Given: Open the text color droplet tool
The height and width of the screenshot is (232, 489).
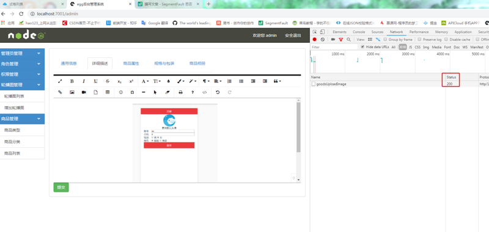Looking at the screenshot, I should pos(169,81).
